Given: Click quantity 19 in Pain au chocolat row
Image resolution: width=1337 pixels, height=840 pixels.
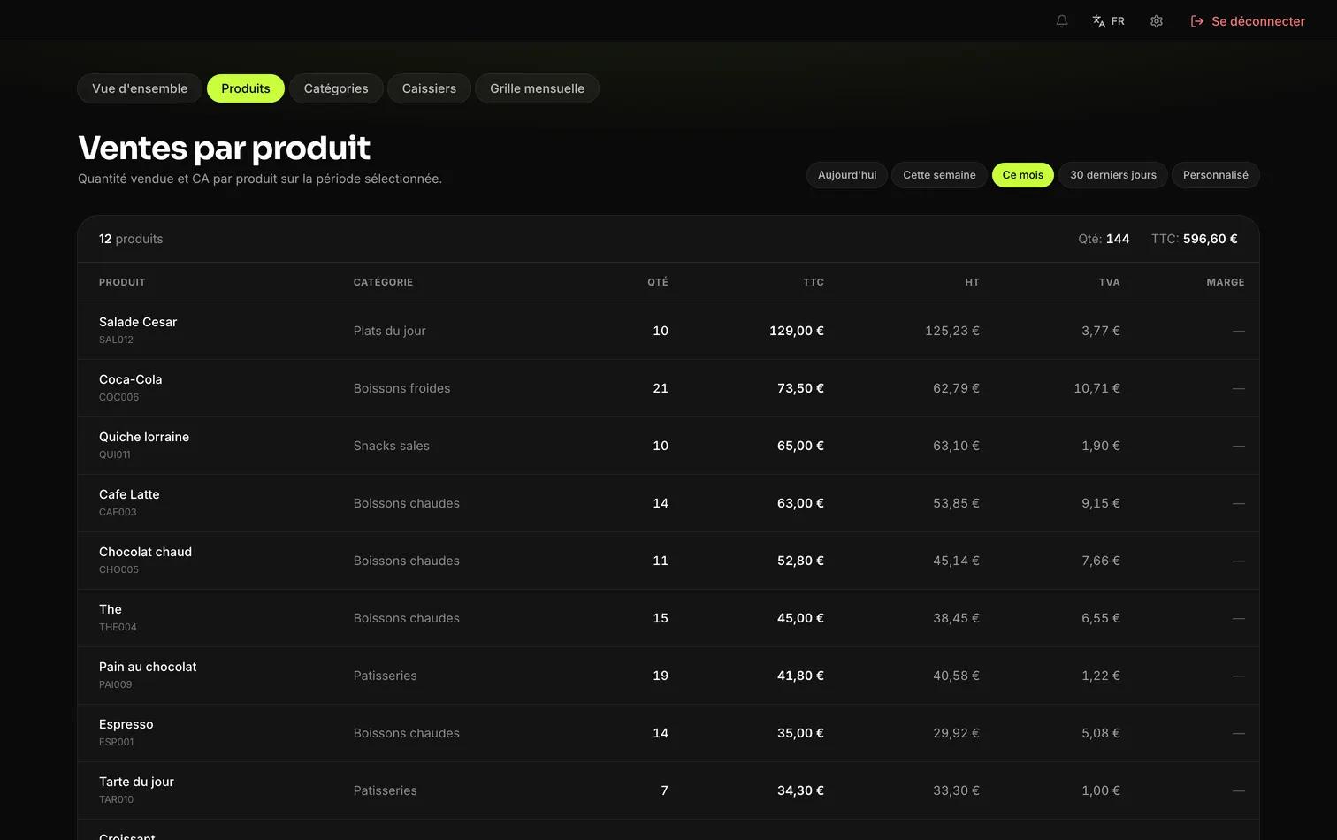Looking at the screenshot, I should [661, 676].
